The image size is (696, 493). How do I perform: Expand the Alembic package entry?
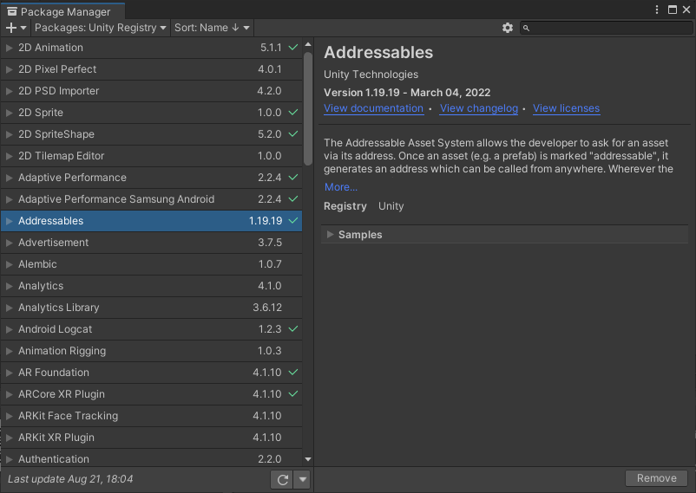point(9,264)
